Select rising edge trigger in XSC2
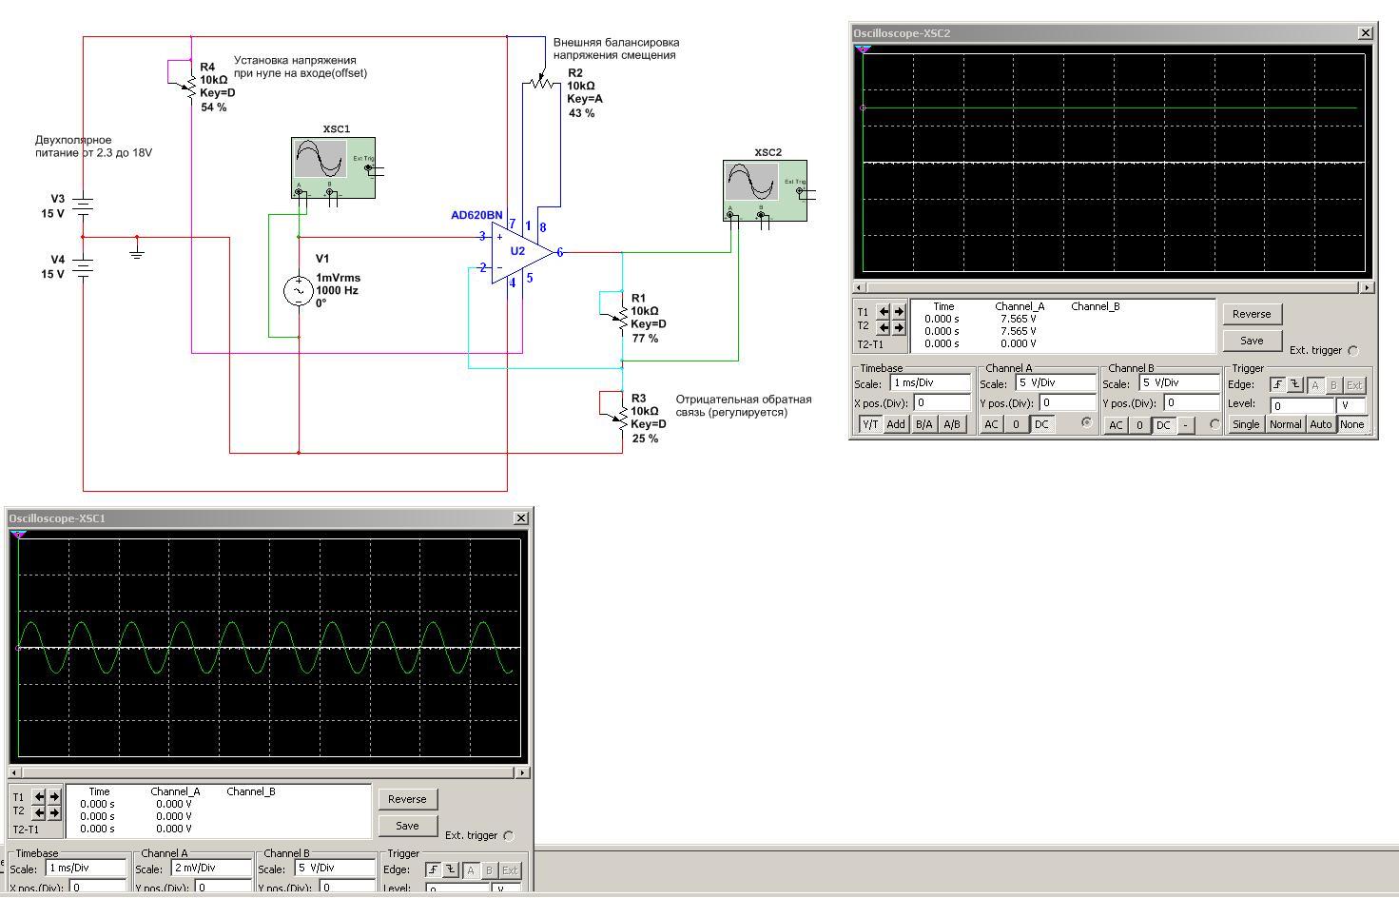Image resolution: width=1399 pixels, height=898 pixels. pos(1277,385)
